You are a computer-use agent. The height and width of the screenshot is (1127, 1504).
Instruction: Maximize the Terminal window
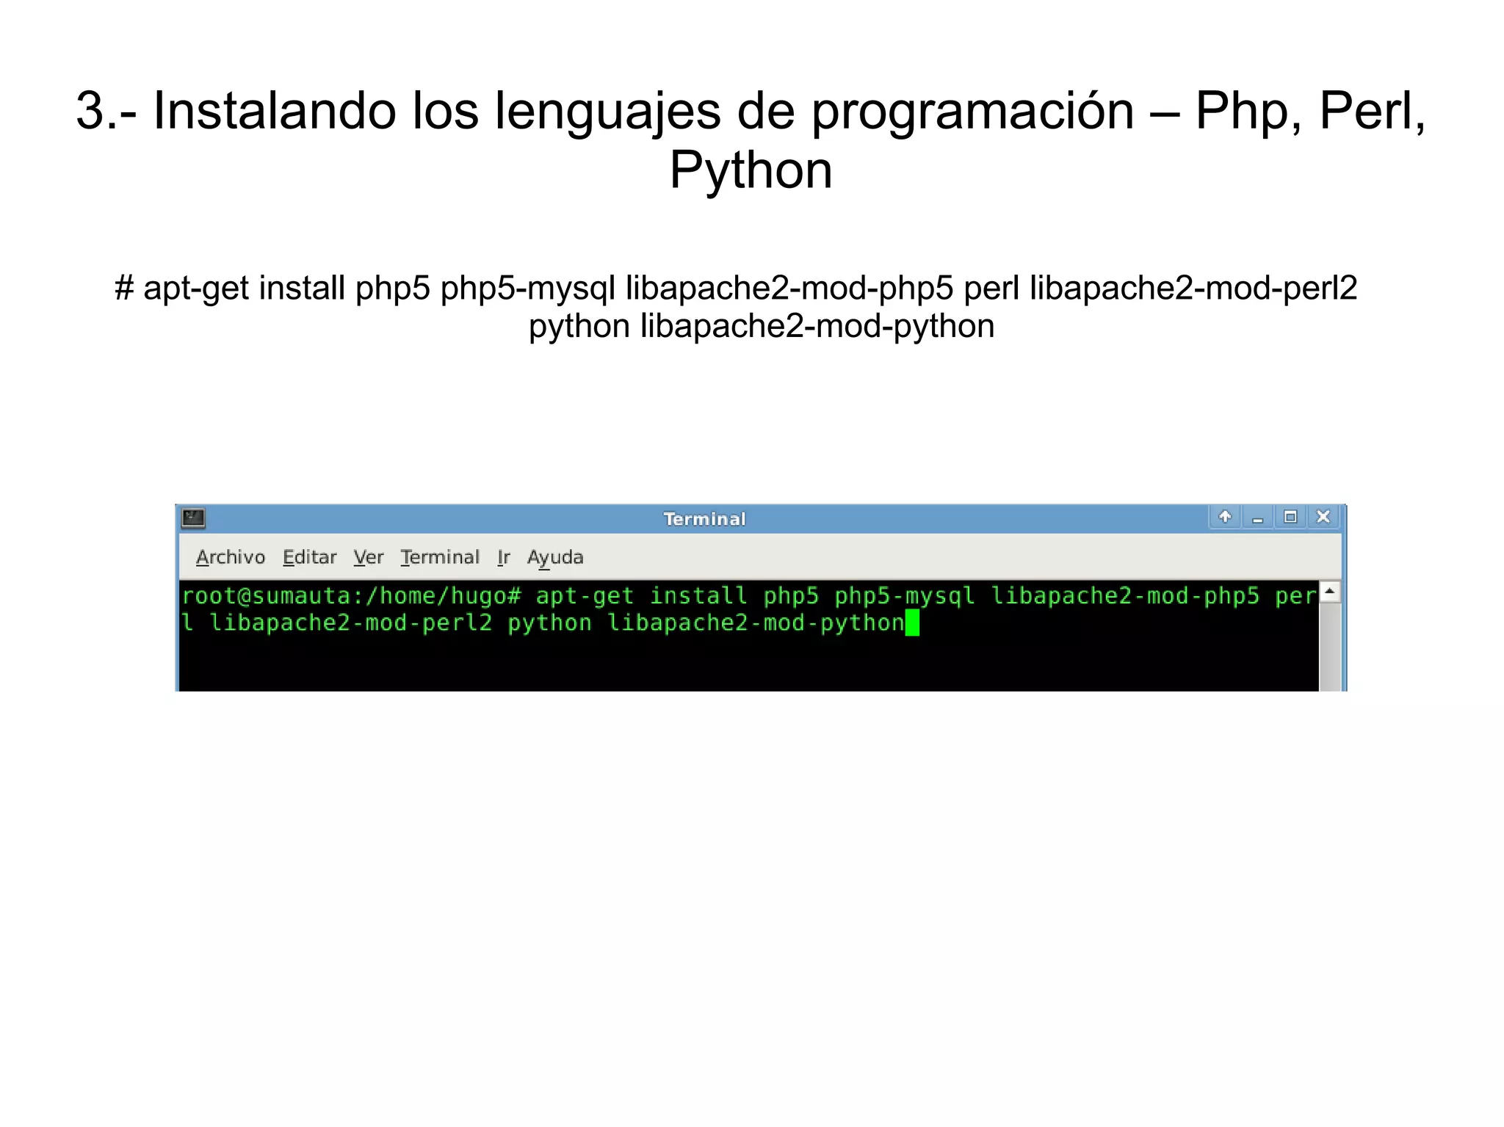1290,517
